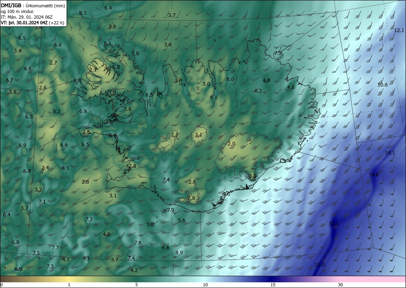Click the 14.8 value on the map
The height and width of the screenshot is (288, 406).
pos(374,174)
